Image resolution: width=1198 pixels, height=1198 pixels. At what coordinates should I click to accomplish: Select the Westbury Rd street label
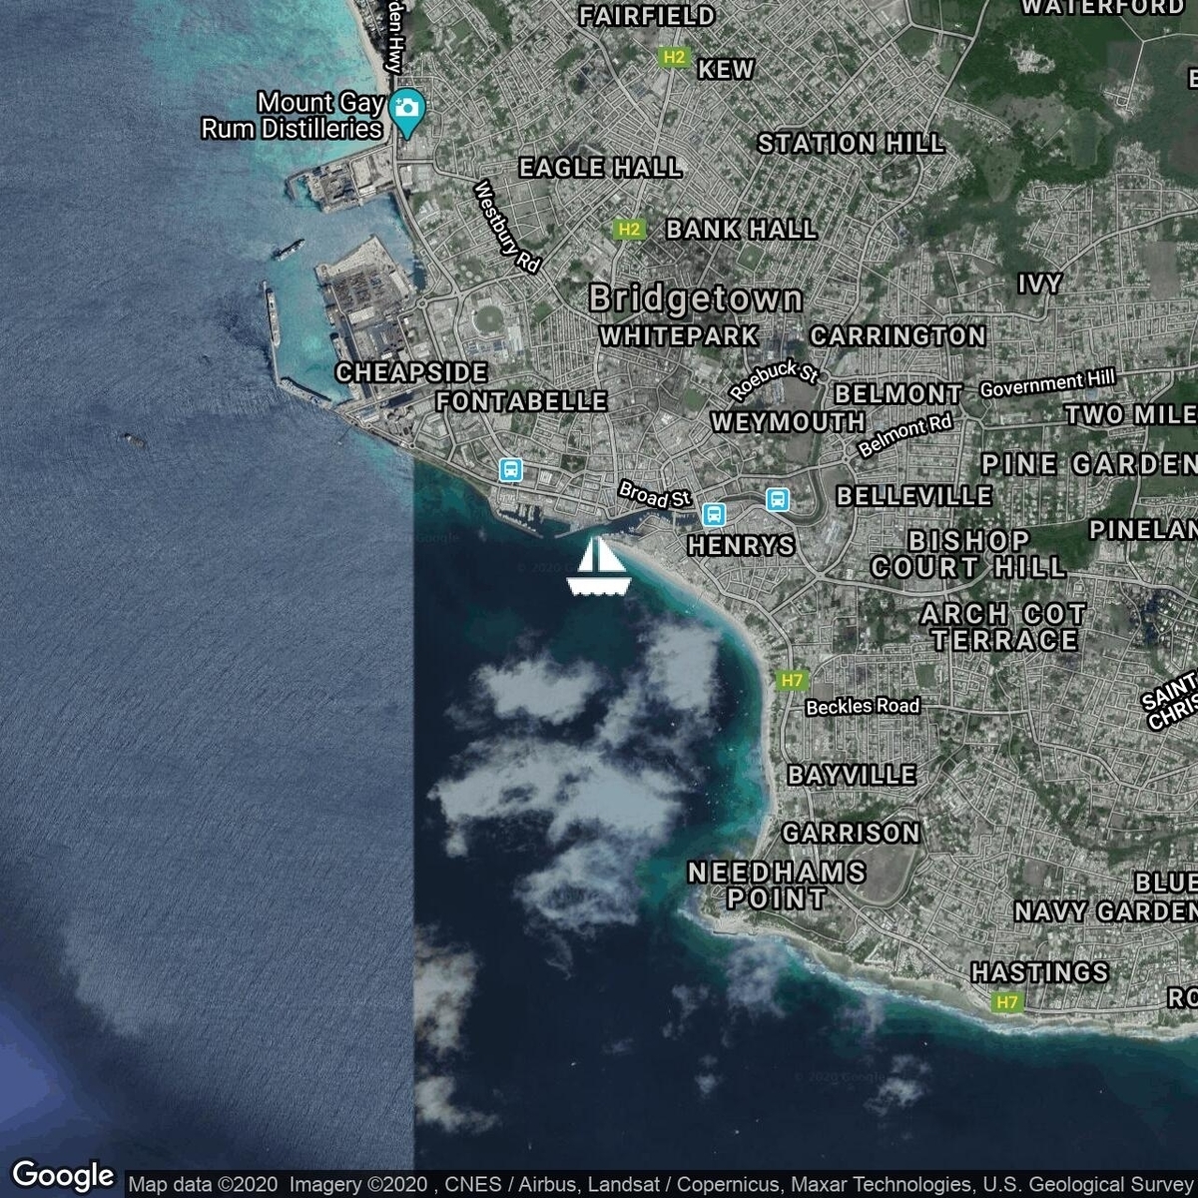coord(508,227)
